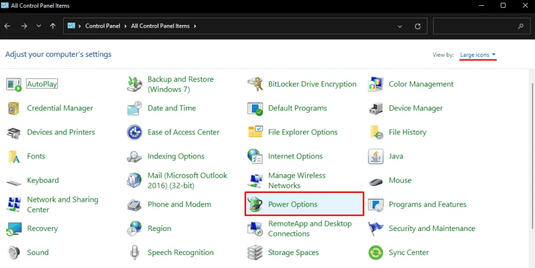Open the Storage Spaces drives icon
Screen dimensions: 535x268
point(255,253)
